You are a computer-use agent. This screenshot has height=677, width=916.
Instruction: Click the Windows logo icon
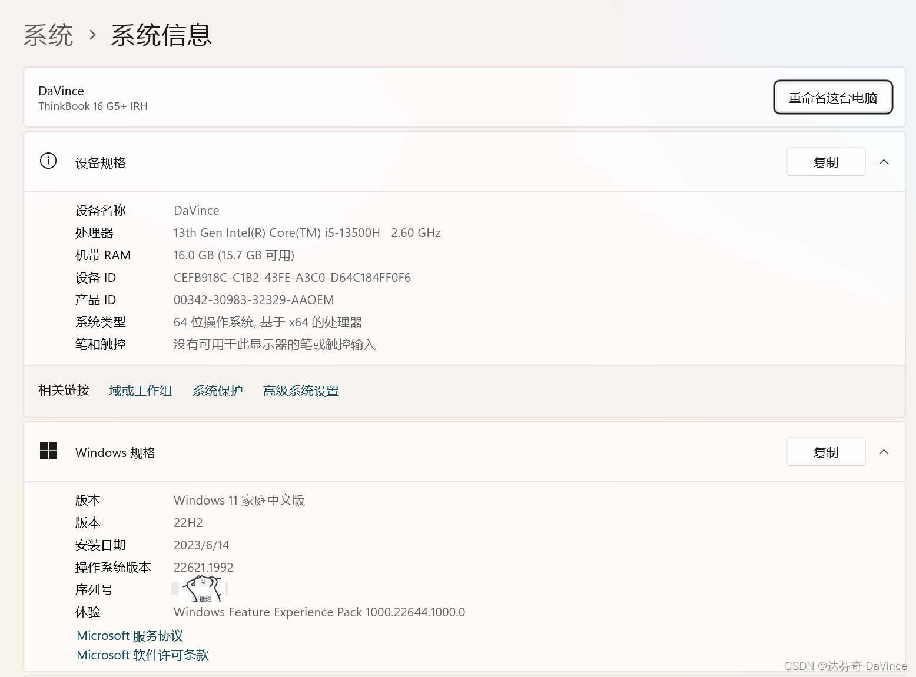48,451
